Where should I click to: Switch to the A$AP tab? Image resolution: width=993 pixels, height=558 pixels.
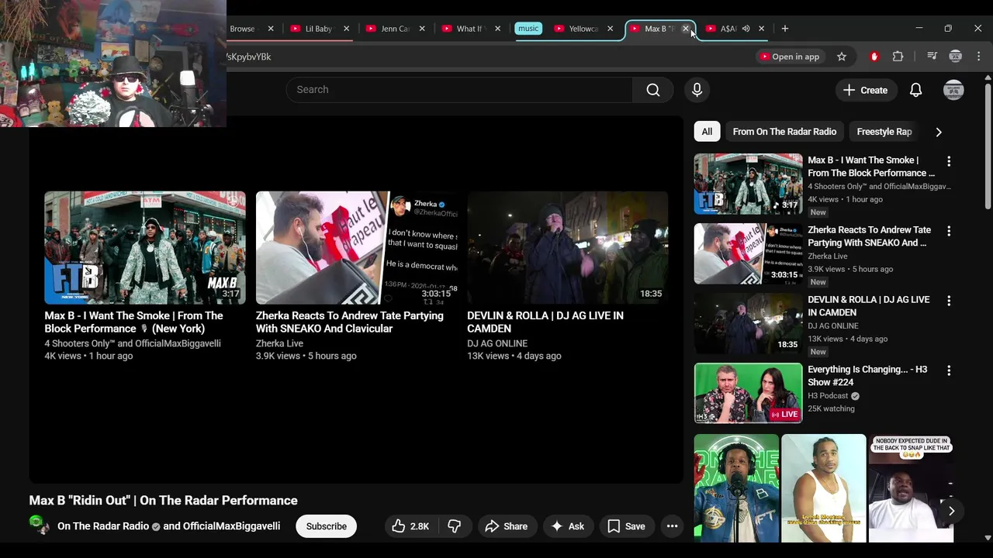point(728,29)
